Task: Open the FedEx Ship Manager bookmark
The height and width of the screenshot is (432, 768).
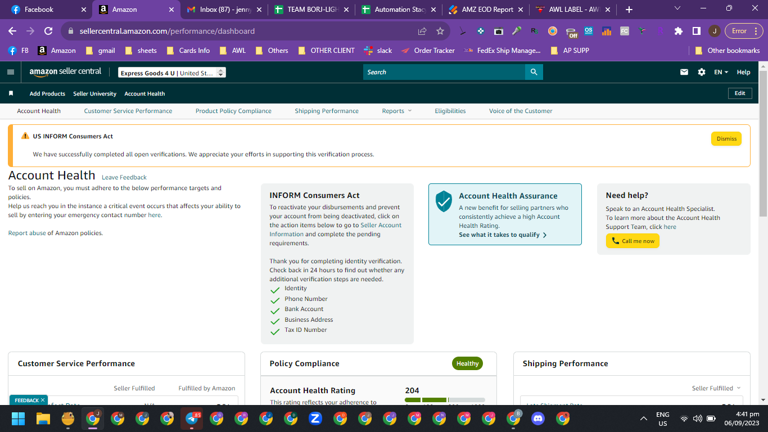Action: 502,50
